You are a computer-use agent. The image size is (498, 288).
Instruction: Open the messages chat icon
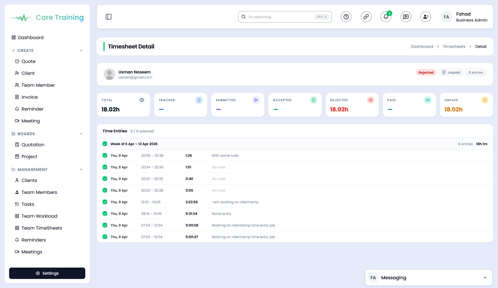(406, 17)
